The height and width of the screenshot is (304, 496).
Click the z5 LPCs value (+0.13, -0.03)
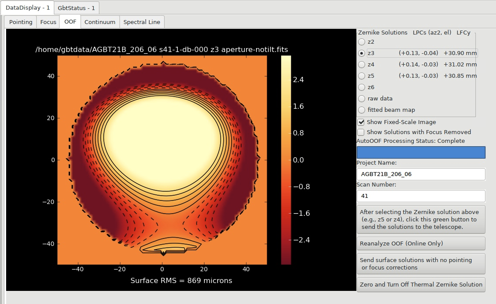coord(418,76)
